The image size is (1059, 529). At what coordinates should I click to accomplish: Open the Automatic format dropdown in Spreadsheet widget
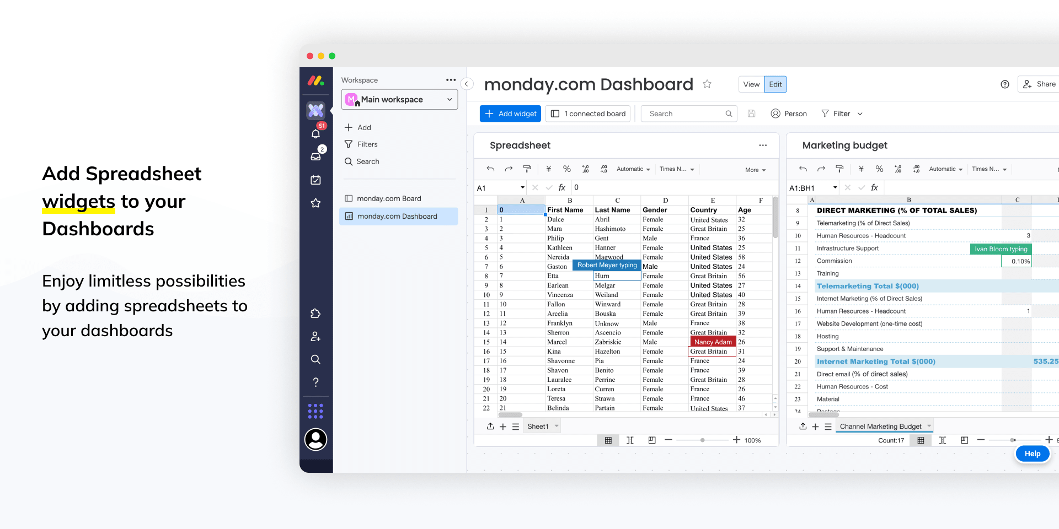click(633, 169)
